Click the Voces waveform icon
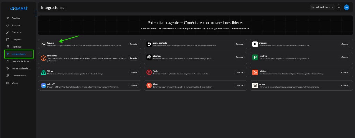 click(x=8, y=83)
